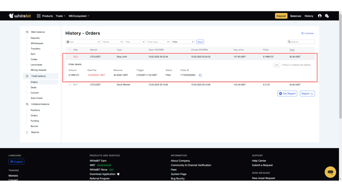Select Deals in Trade balance sidebar
This screenshot has width=342, height=192.
pos(34,87)
